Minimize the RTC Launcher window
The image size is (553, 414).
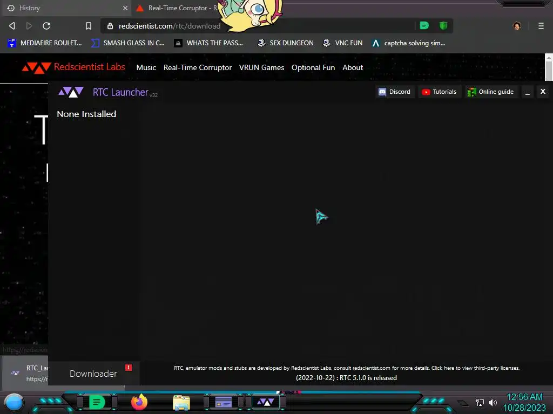tap(528, 92)
